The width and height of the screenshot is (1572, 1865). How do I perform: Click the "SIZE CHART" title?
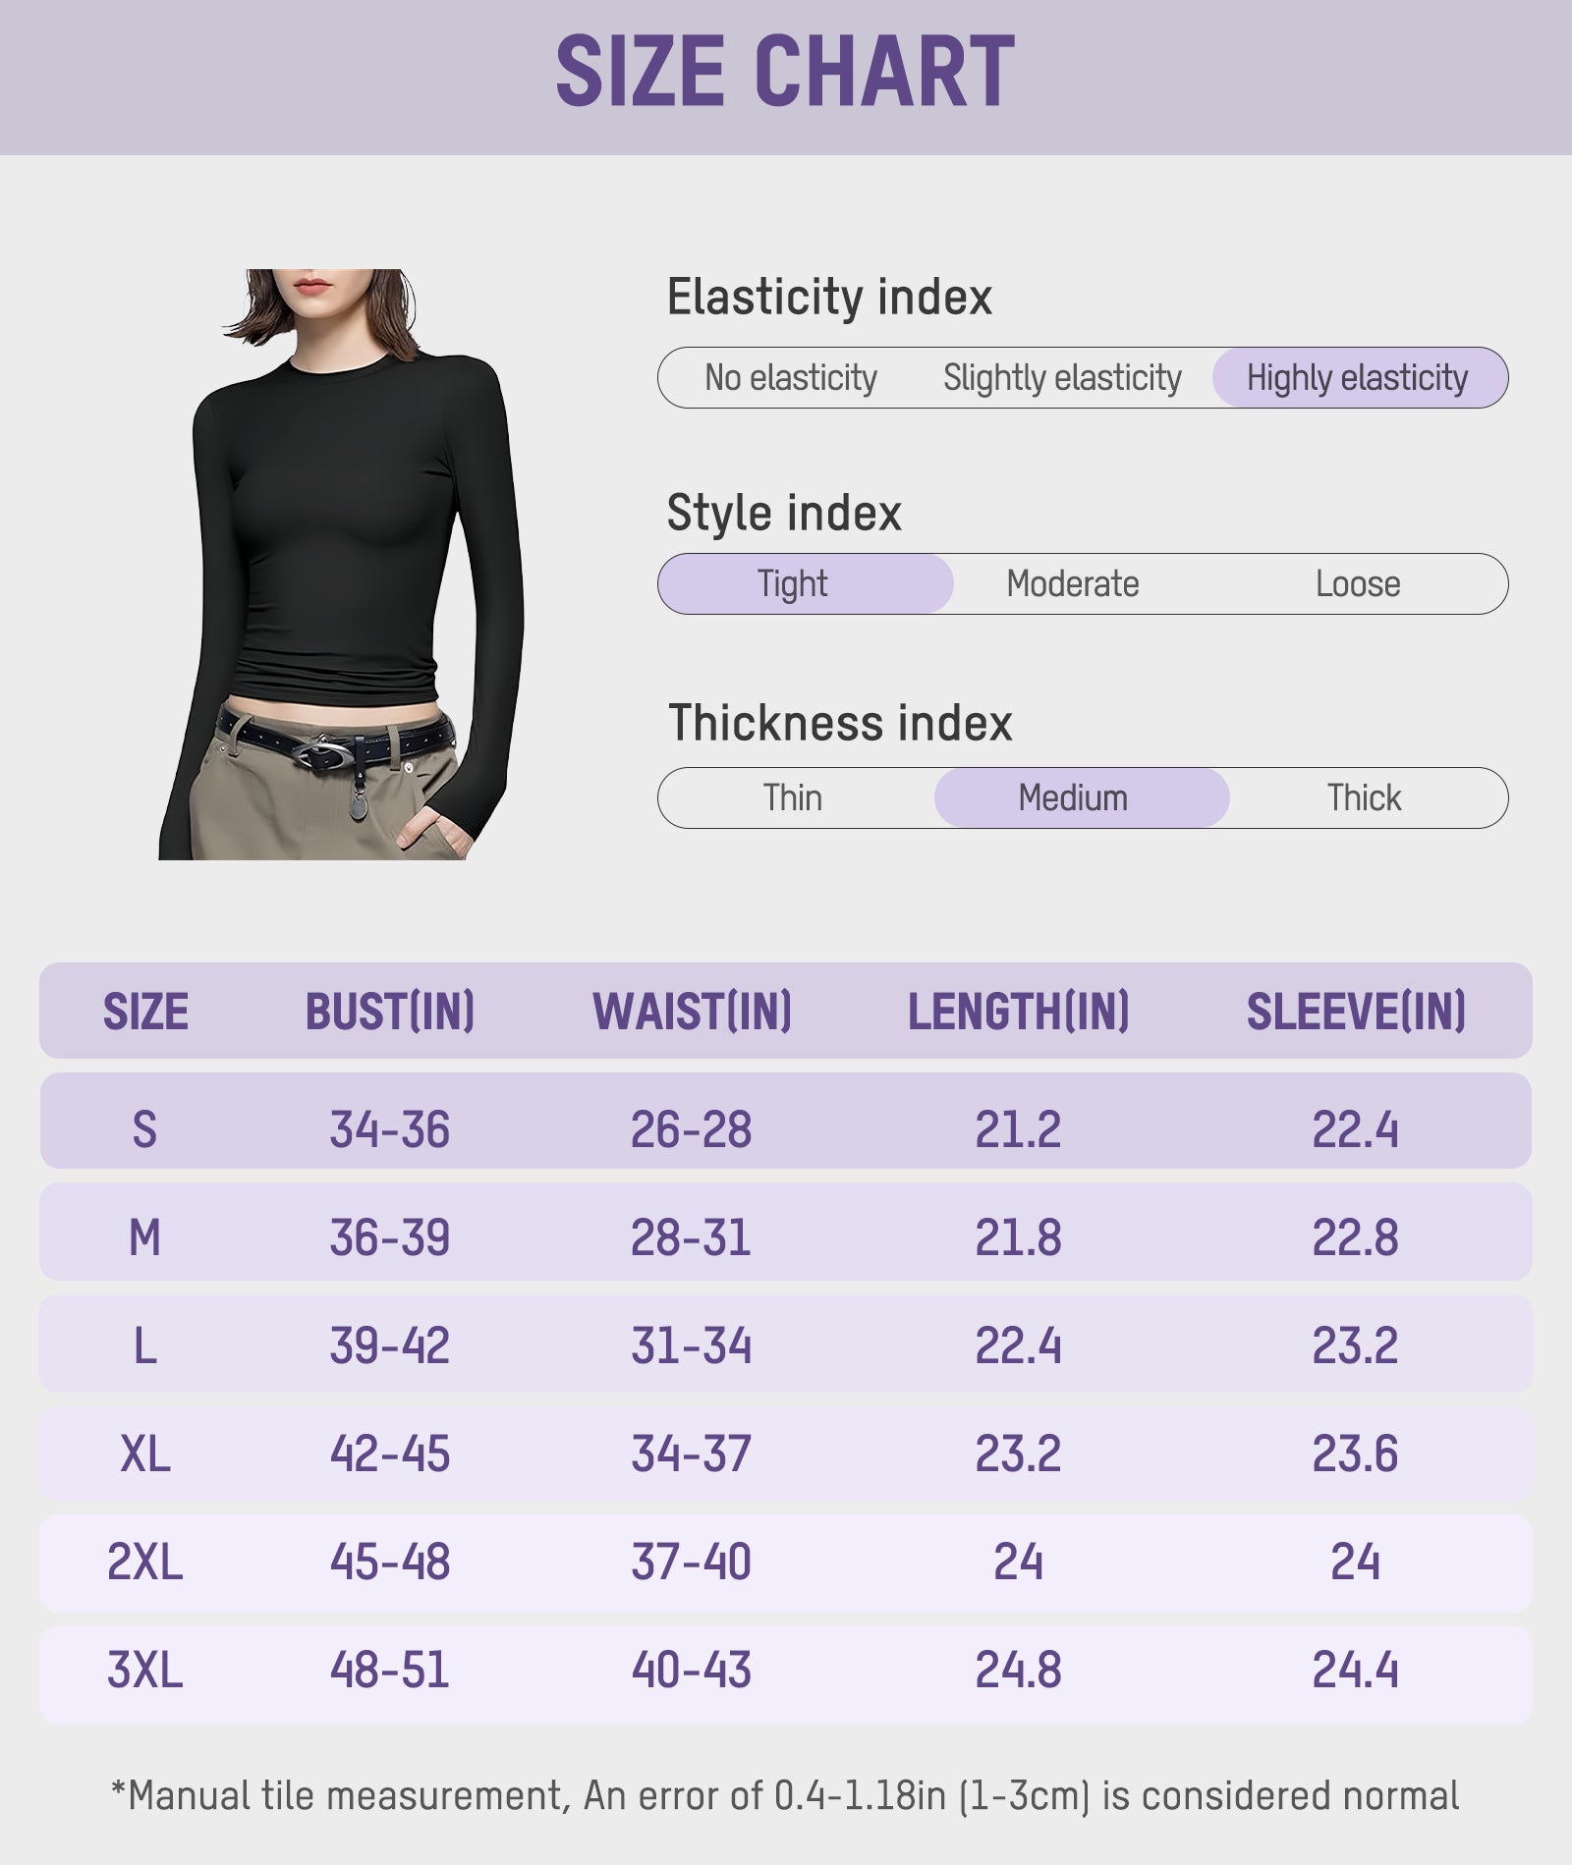tap(785, 72)
